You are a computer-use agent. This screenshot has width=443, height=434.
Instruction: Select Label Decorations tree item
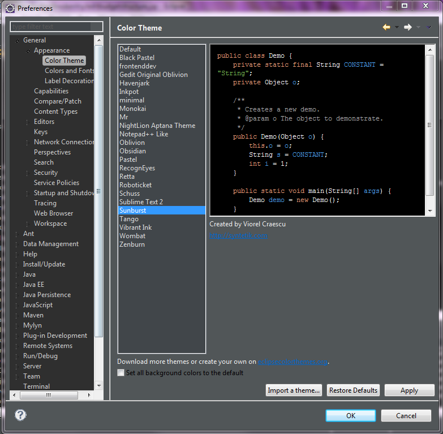(70, 81)
